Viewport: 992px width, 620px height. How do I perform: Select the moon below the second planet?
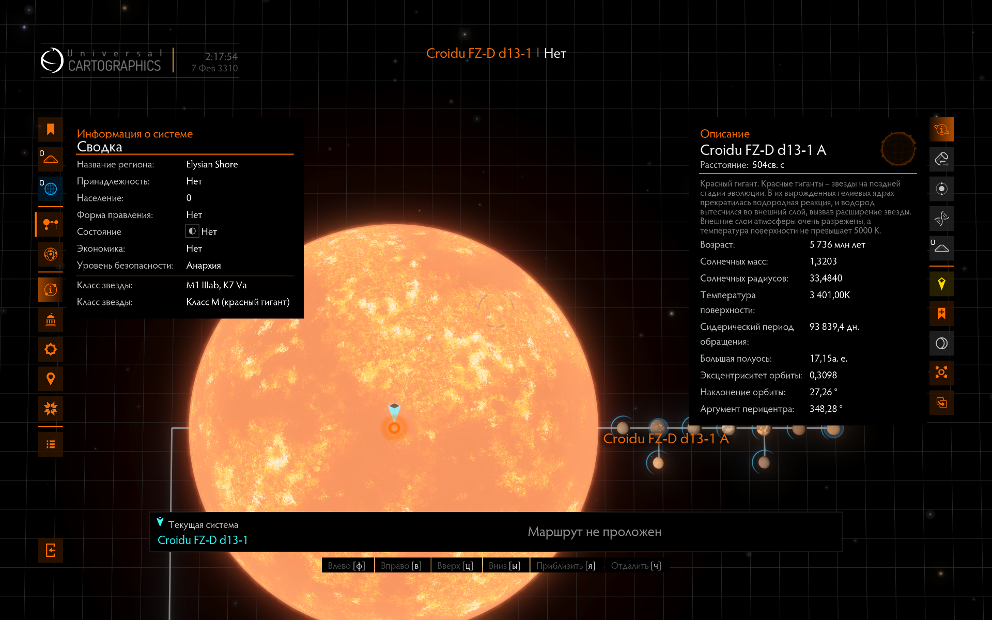[x=658, y=463]
